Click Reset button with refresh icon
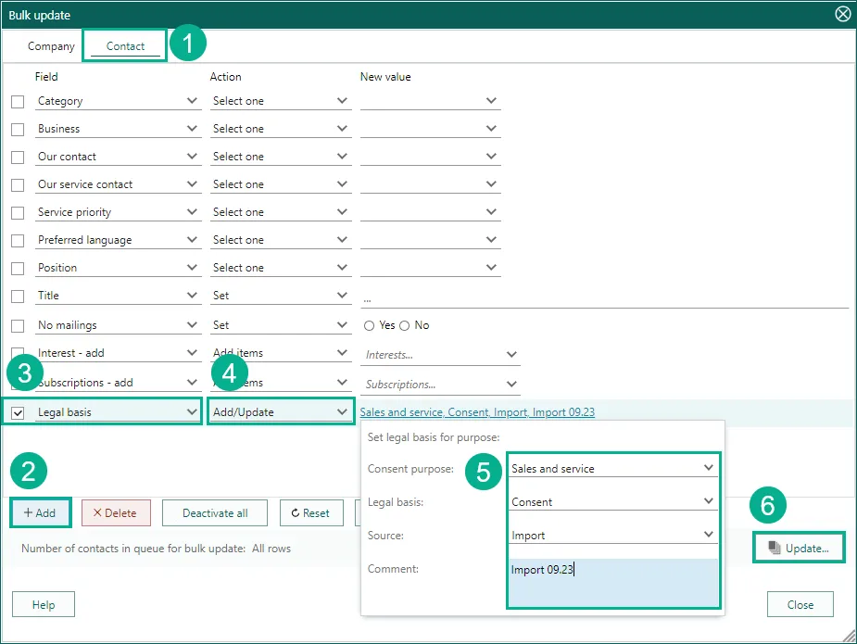The image size is (857, 644). tap(310, 512)
